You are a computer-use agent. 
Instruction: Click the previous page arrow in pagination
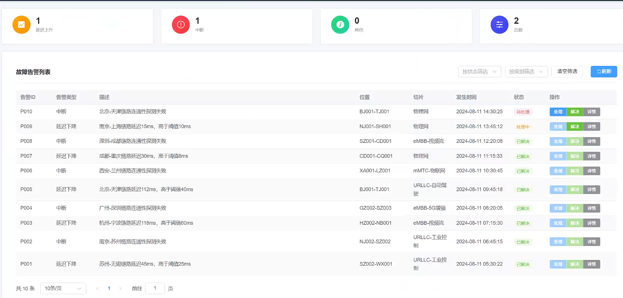click(x=97, y=289)
